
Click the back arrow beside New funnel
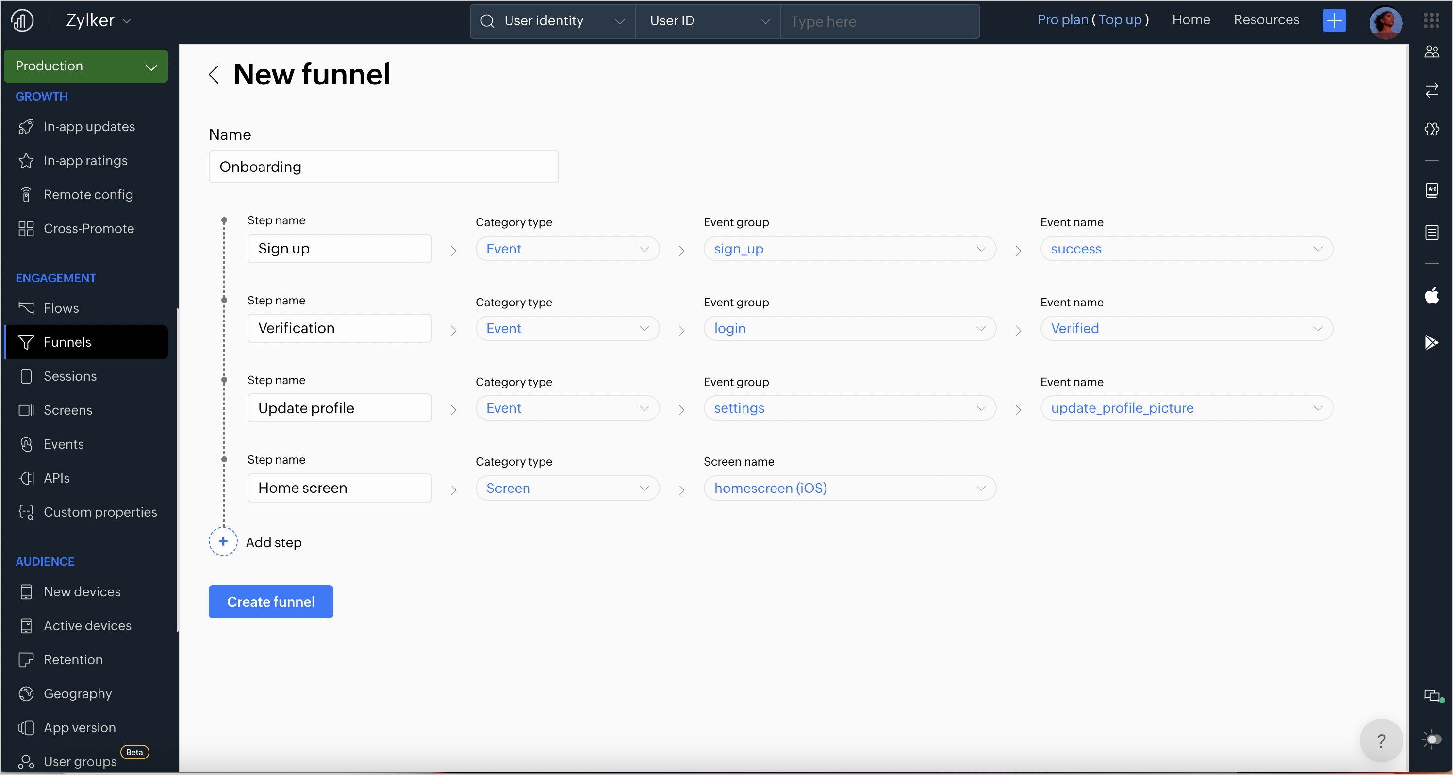[214, 74]
